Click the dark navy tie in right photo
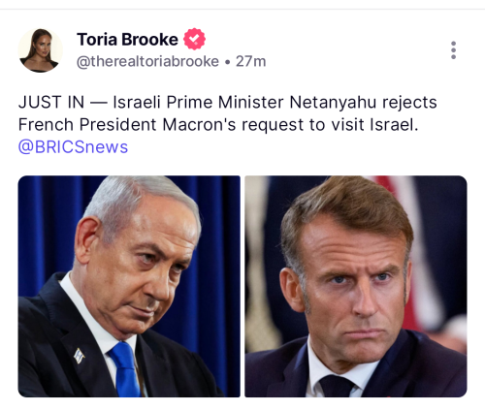 point(337,386)
